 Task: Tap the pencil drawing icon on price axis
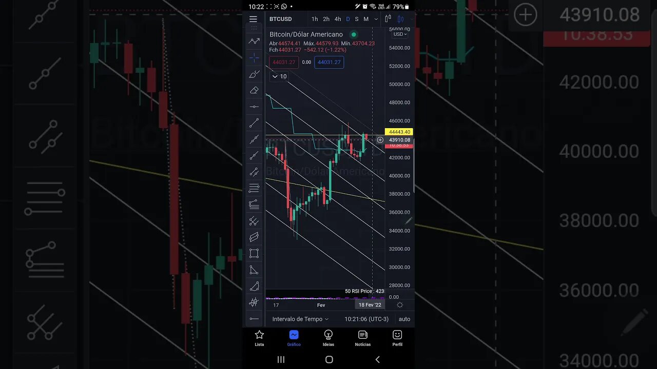pyautogui.click(x=409, y=221)
